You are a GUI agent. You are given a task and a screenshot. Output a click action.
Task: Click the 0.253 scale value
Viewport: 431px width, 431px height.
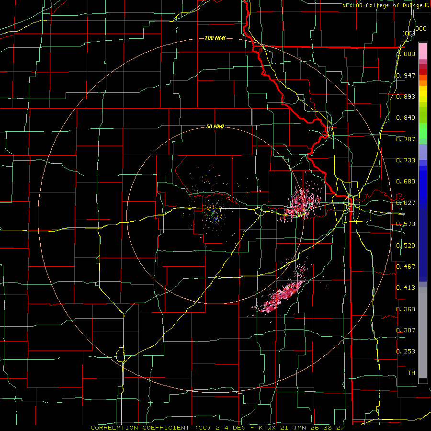[x=406, y=352]
